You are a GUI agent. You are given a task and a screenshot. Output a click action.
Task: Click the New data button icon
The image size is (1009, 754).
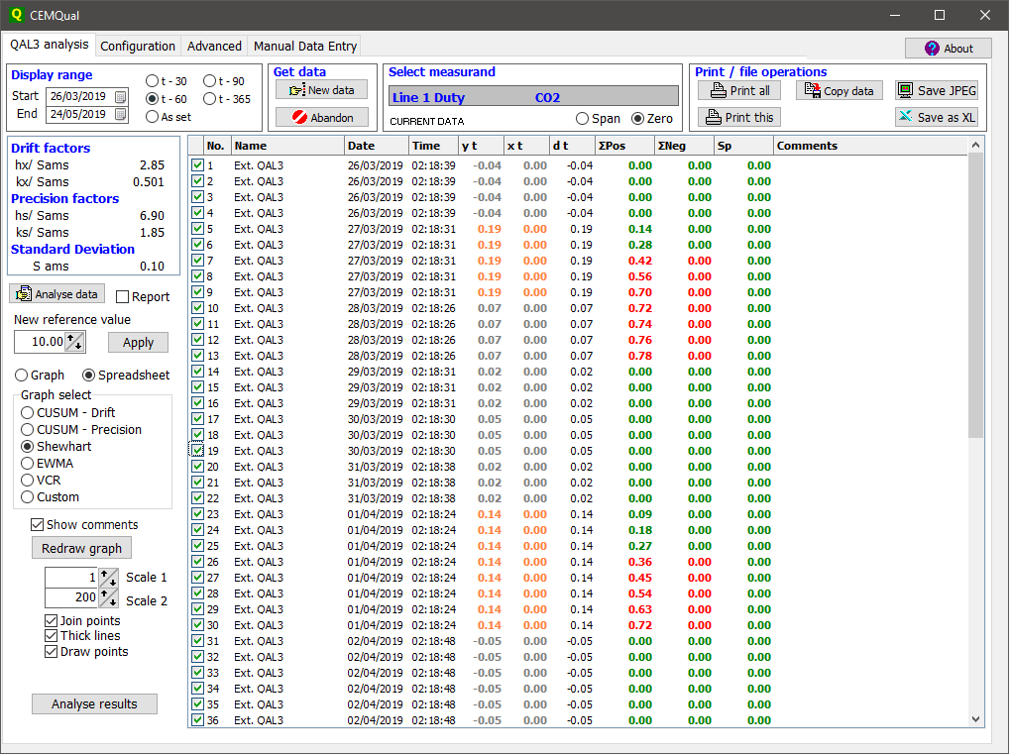tap(296, 90)
